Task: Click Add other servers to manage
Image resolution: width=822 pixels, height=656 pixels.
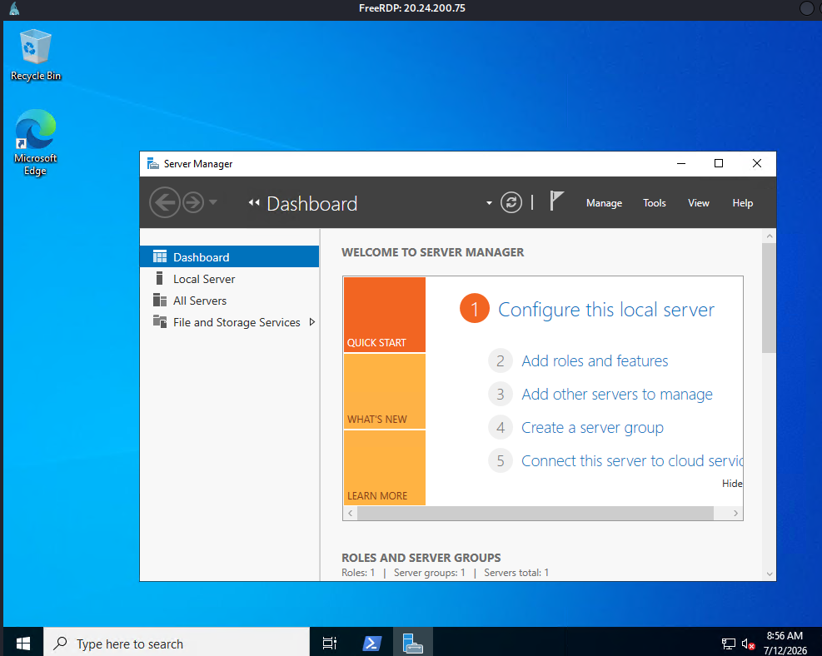Action: coord(616,394)
